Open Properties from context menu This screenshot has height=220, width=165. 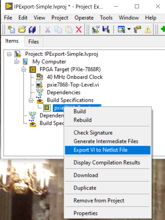point(108,213)
